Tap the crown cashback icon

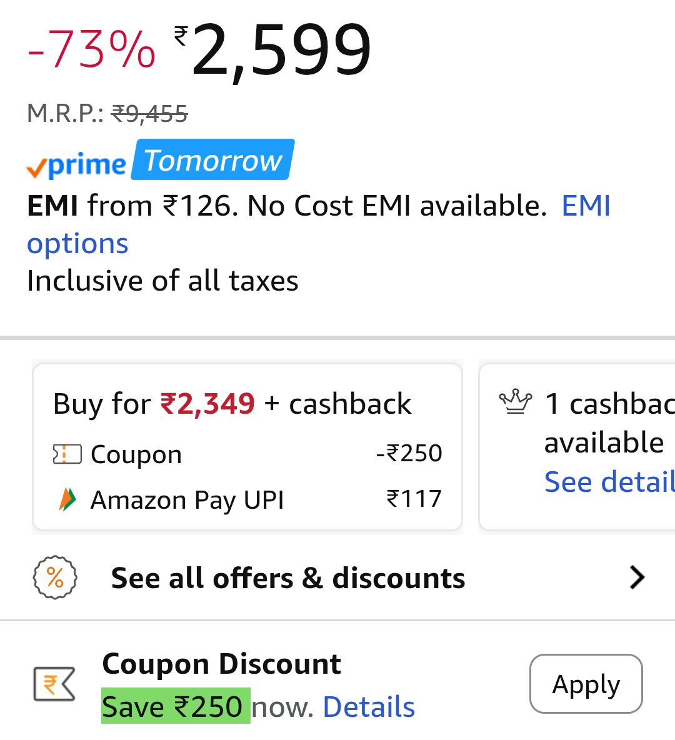(x=516, y=402)
